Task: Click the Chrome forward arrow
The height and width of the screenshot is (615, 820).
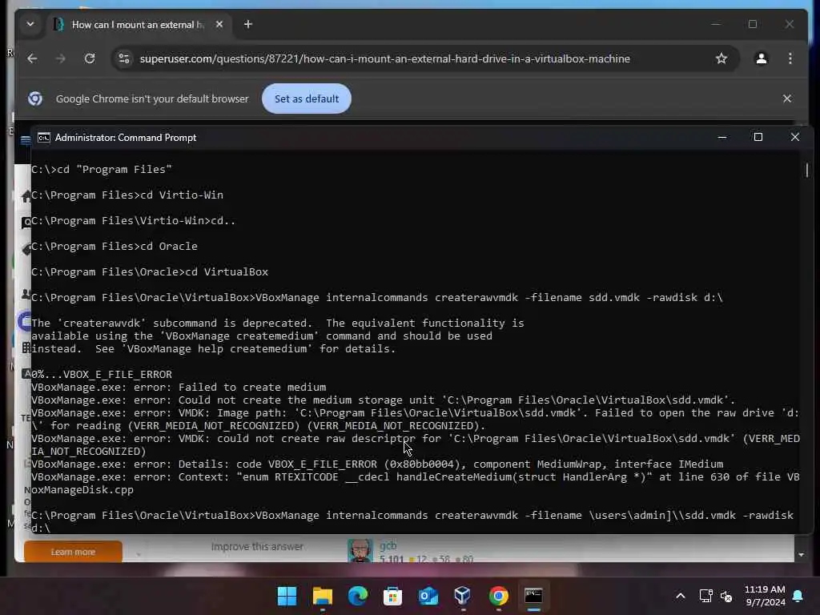Action: [61, 58]
